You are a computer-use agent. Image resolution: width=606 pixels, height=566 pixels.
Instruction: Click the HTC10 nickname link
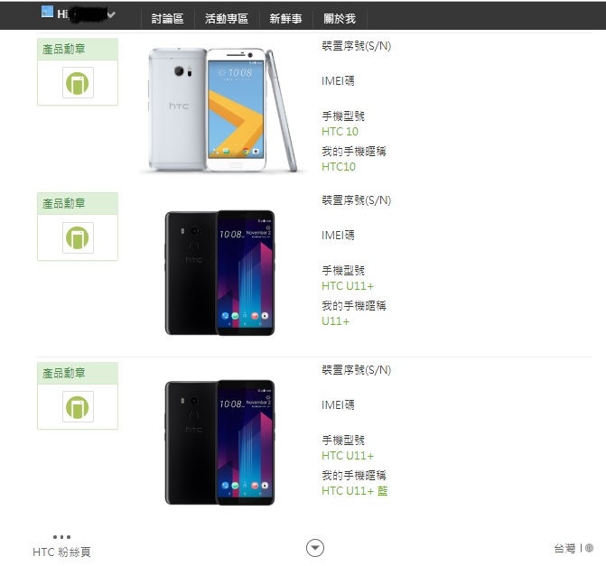tap(339, 166)
